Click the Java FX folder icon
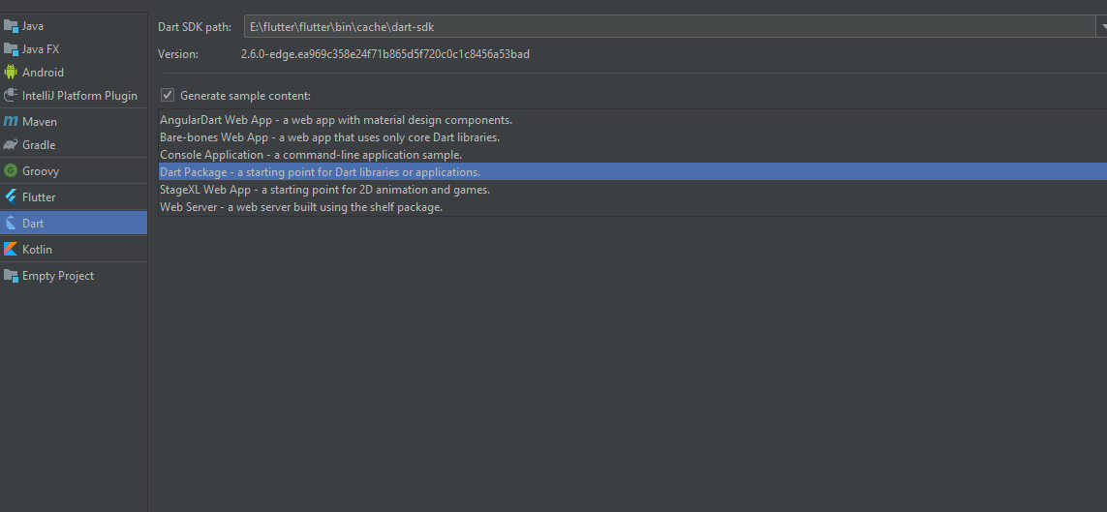The image size is (1107, 512). tap(11, 49)
